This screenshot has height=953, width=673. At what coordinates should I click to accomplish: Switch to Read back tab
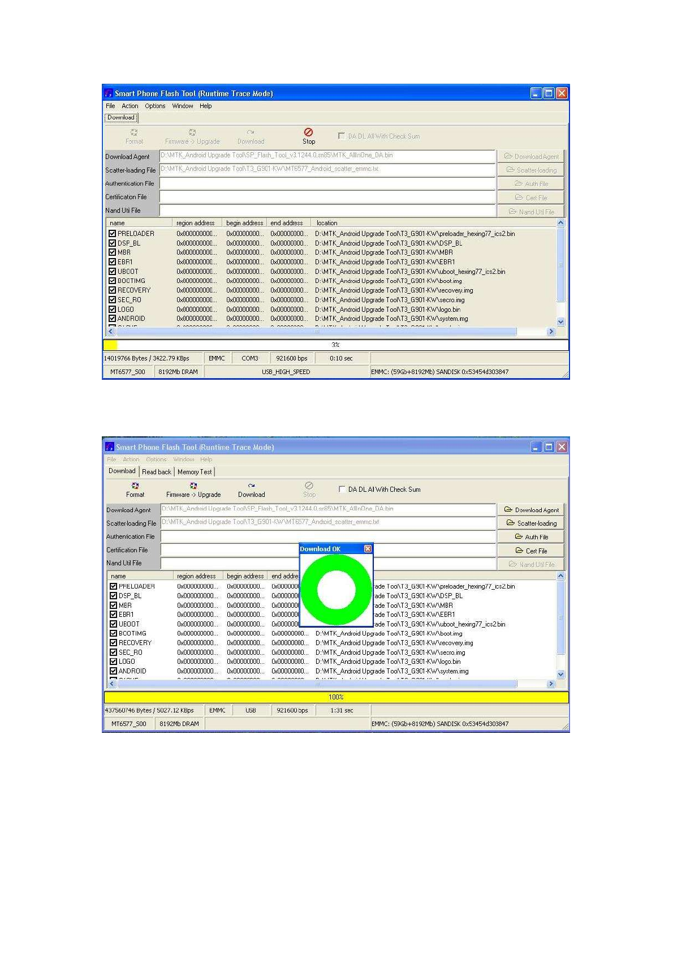pos(157,471)
